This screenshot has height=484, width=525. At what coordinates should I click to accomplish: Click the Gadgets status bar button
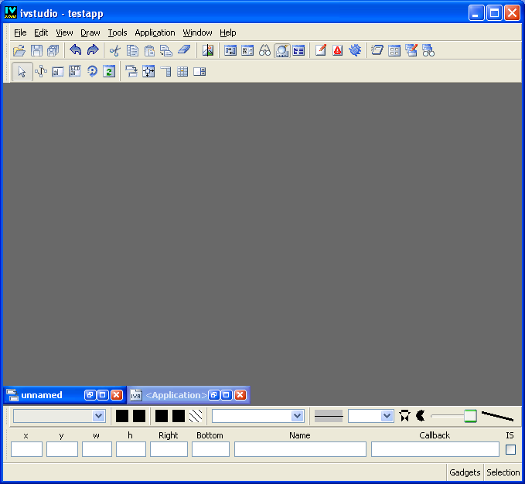coord(465,472)
